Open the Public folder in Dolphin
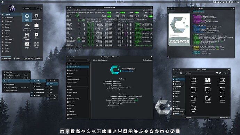The width and height of the screenshot is (240, 135). point(193,100)
